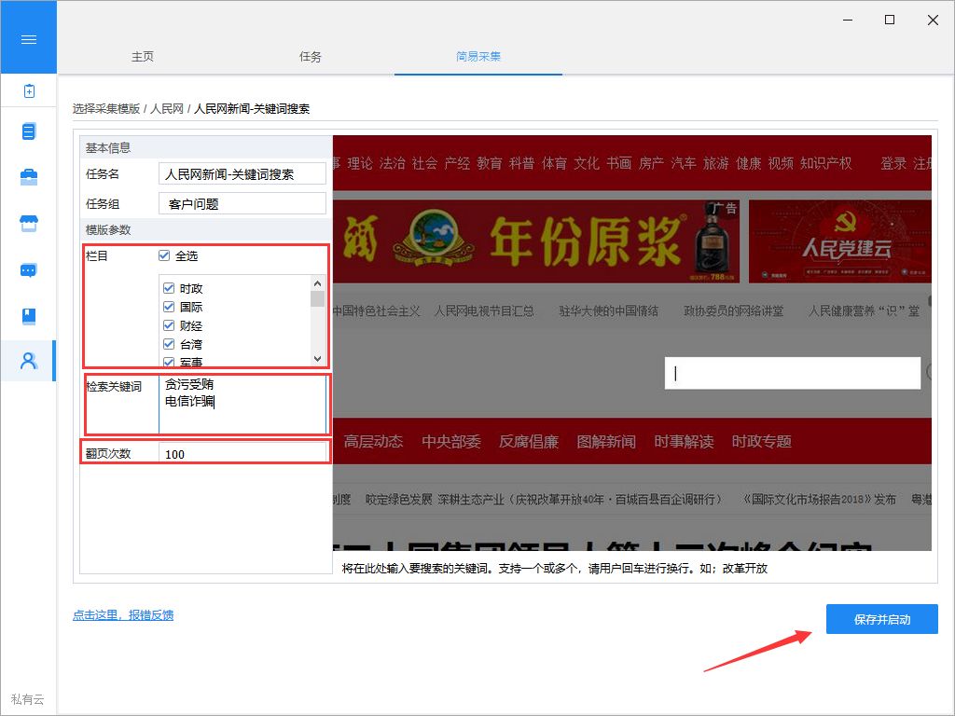Click the 检索关键词 text area

pos(242,404)
